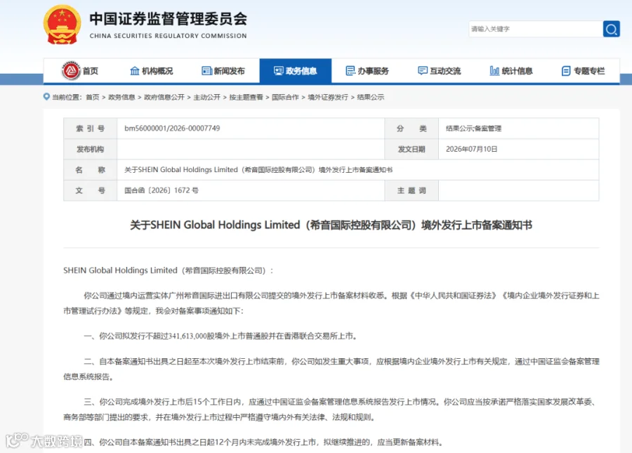632x453 pixels.
Task: Click the 发布机构 table label
Action: point(91,149)
